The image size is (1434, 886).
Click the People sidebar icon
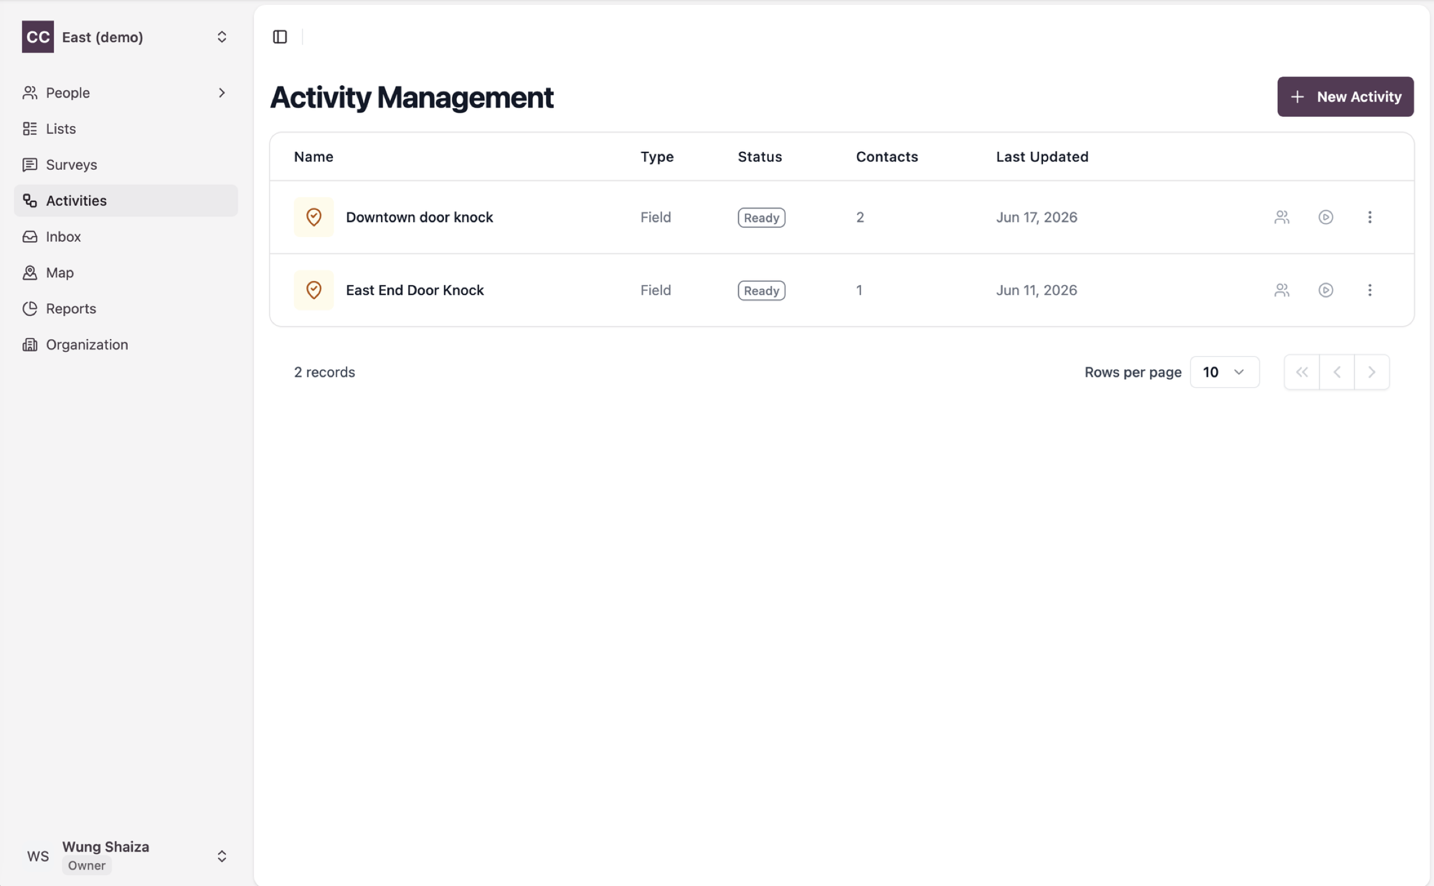click(x=30, y=93)
